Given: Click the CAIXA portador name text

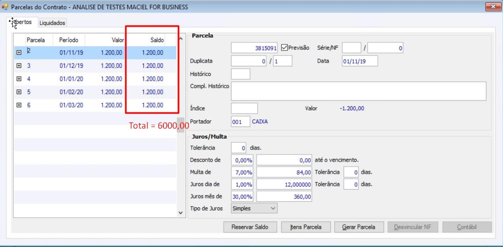Looking at the screenshot, I should pyautogui.click(x=260, y=122).
